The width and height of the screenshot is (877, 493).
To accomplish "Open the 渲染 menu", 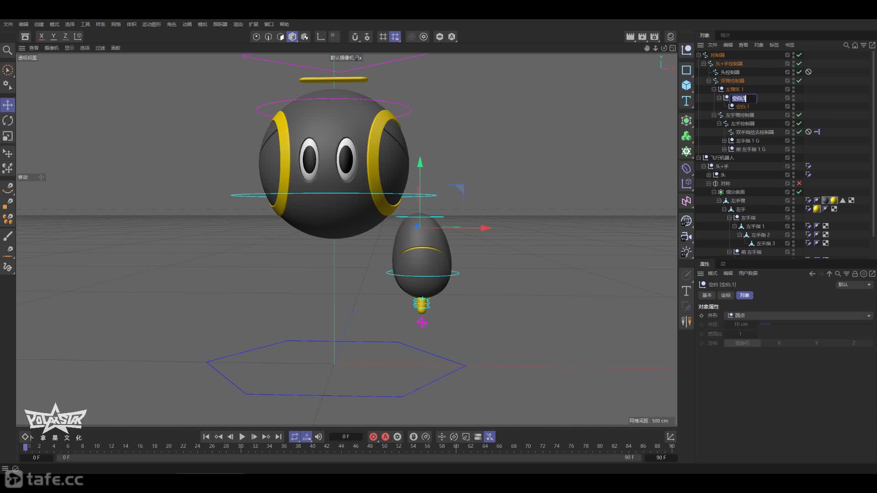I will coord(238,24).
